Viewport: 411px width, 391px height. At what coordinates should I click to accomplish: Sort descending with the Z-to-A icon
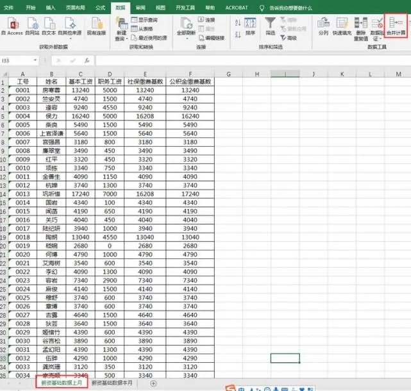pyautogui.click(x=238, y=35)
